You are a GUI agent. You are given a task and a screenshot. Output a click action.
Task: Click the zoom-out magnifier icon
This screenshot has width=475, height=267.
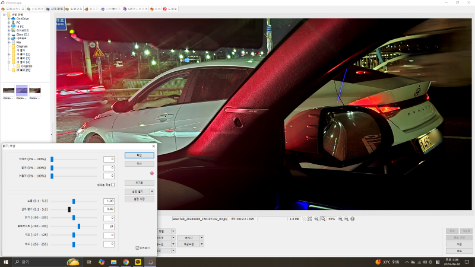tap(346, 219)
